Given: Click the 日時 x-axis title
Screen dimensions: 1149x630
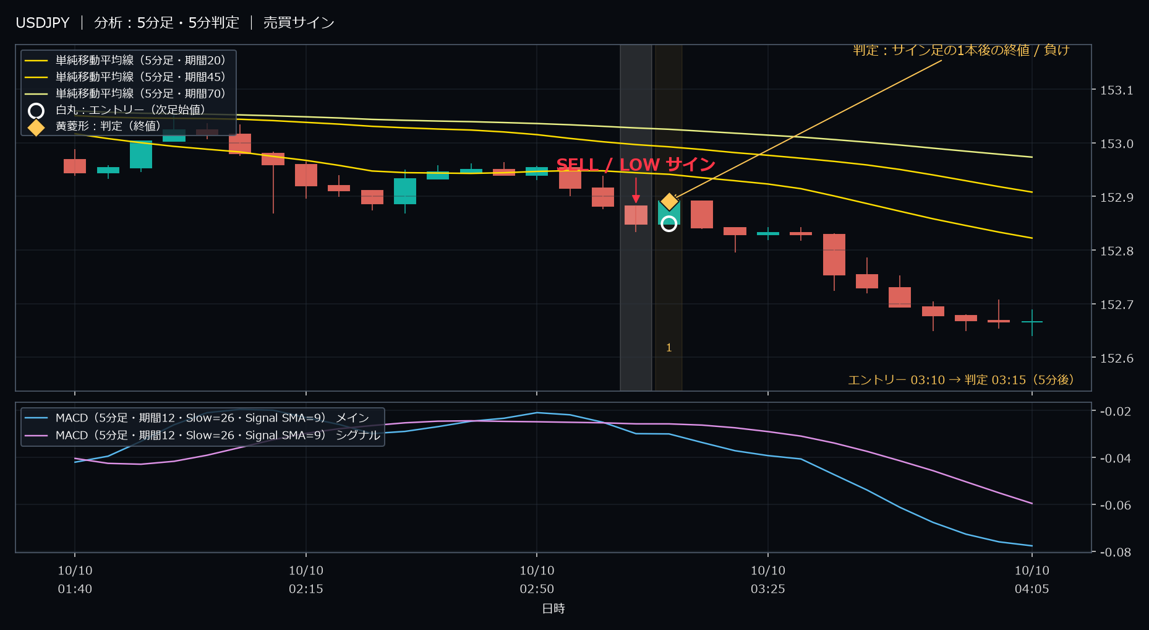Looking at the screenshot, I should click(x=553, y=609).
